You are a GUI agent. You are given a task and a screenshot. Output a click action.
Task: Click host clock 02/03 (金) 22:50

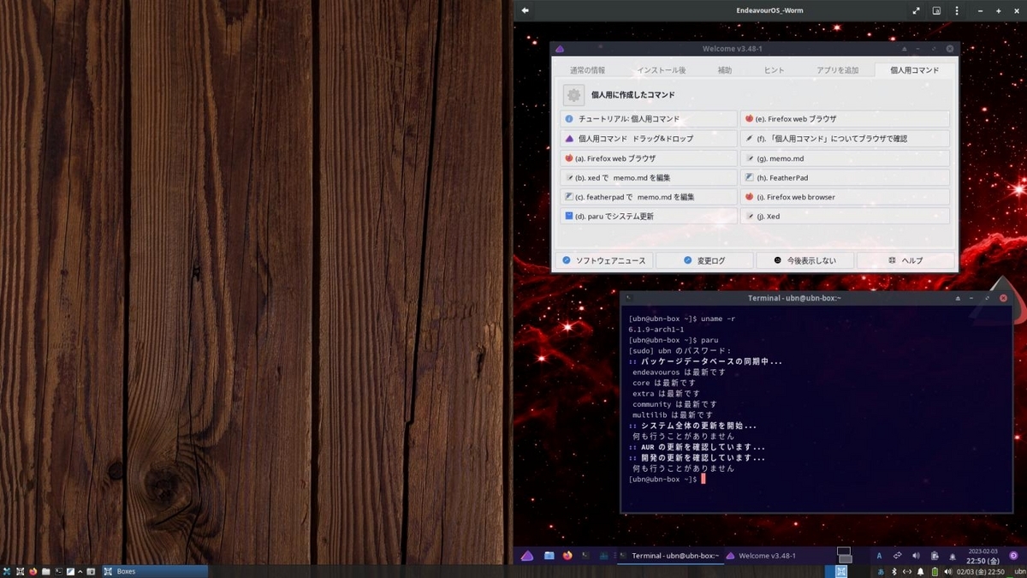click(980, 571)
